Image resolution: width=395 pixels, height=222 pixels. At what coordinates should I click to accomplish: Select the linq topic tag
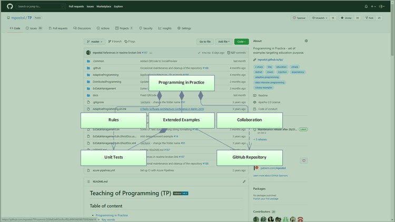(270, 67)
